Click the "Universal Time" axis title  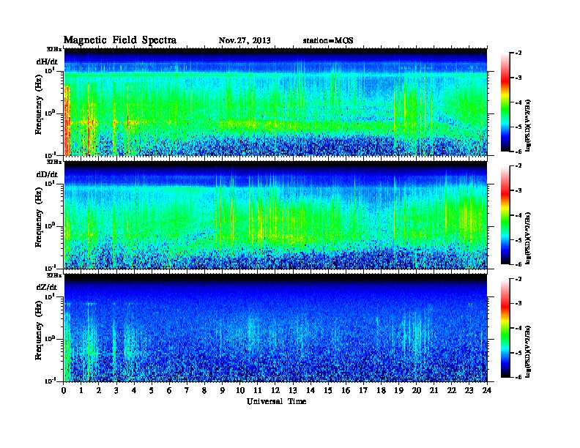[276, 401]
